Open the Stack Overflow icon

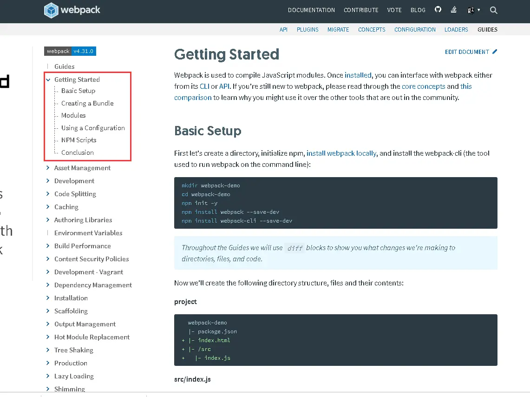pyautogui.click(x=454, y=9)
